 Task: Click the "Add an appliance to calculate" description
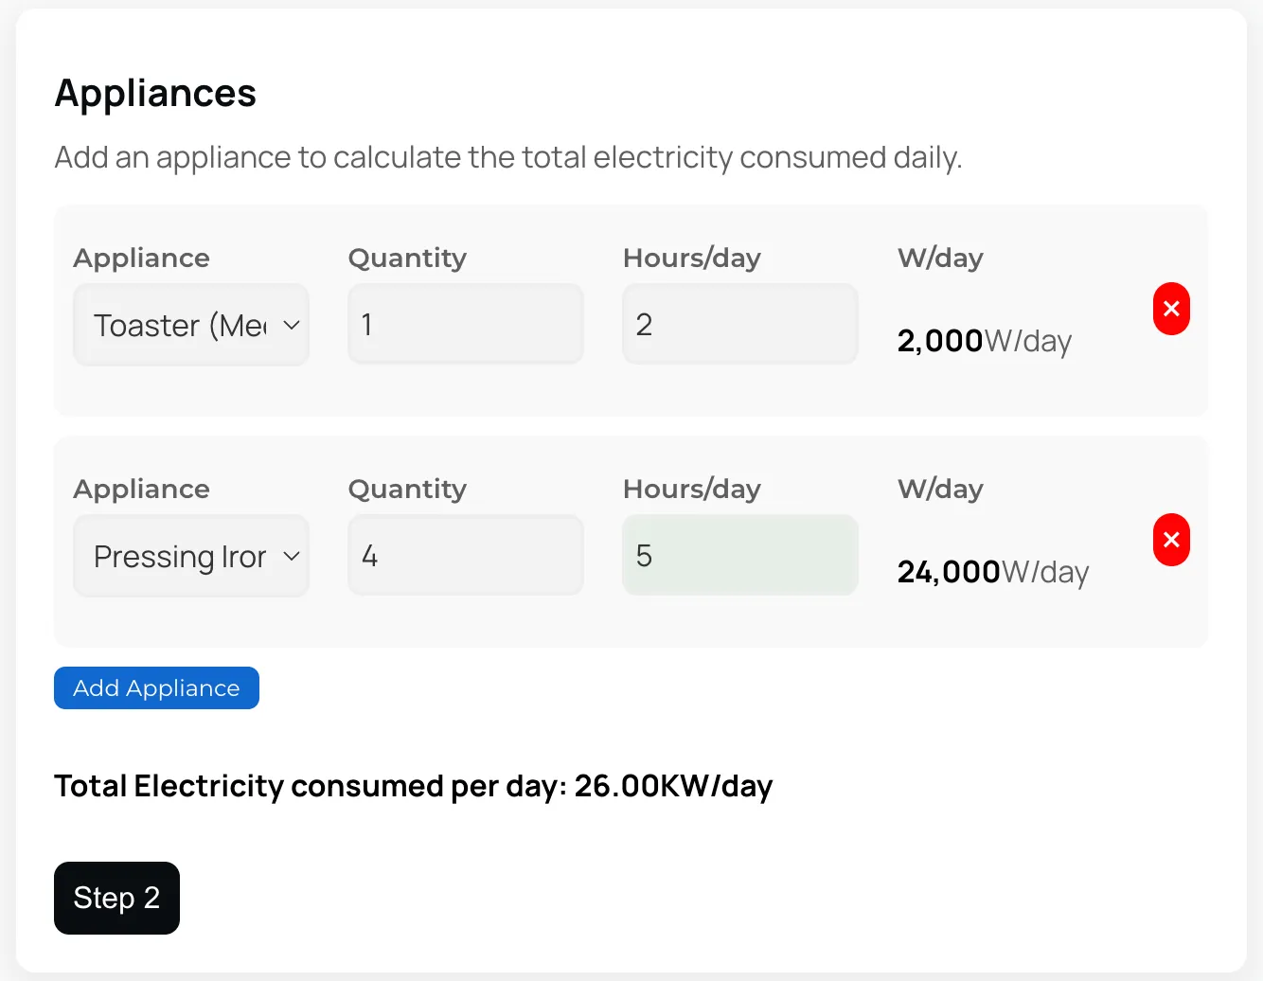[507, 157]
